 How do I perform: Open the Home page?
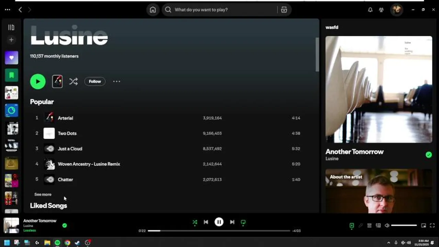[153, 10]
